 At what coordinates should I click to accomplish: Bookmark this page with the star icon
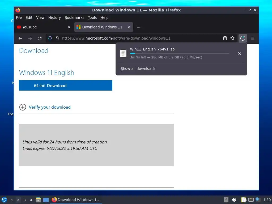tap(232, 38)
